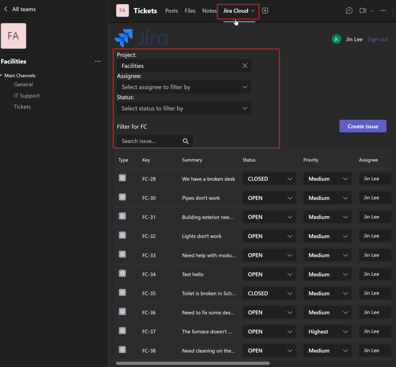The width and height of the screenshot is (396, 367).
Task: Switch to the Notes tab
Action: click(209, 11)
